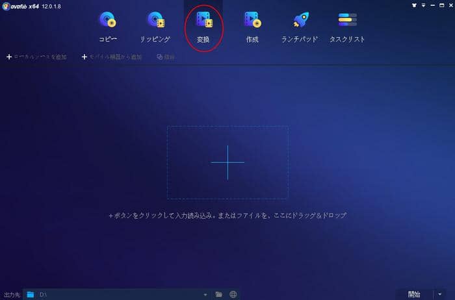
Task: Close the DVDFab window
Action: coord(451,5)
